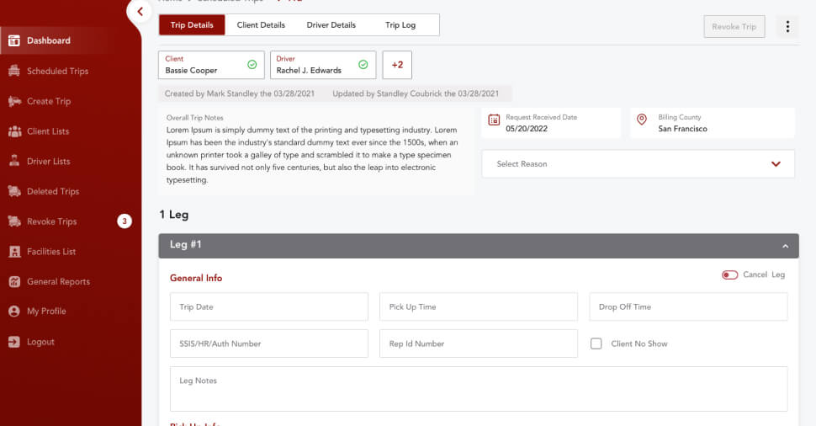Check the Client No Show checkbox

pyautogui.click(x=596, y=343)
